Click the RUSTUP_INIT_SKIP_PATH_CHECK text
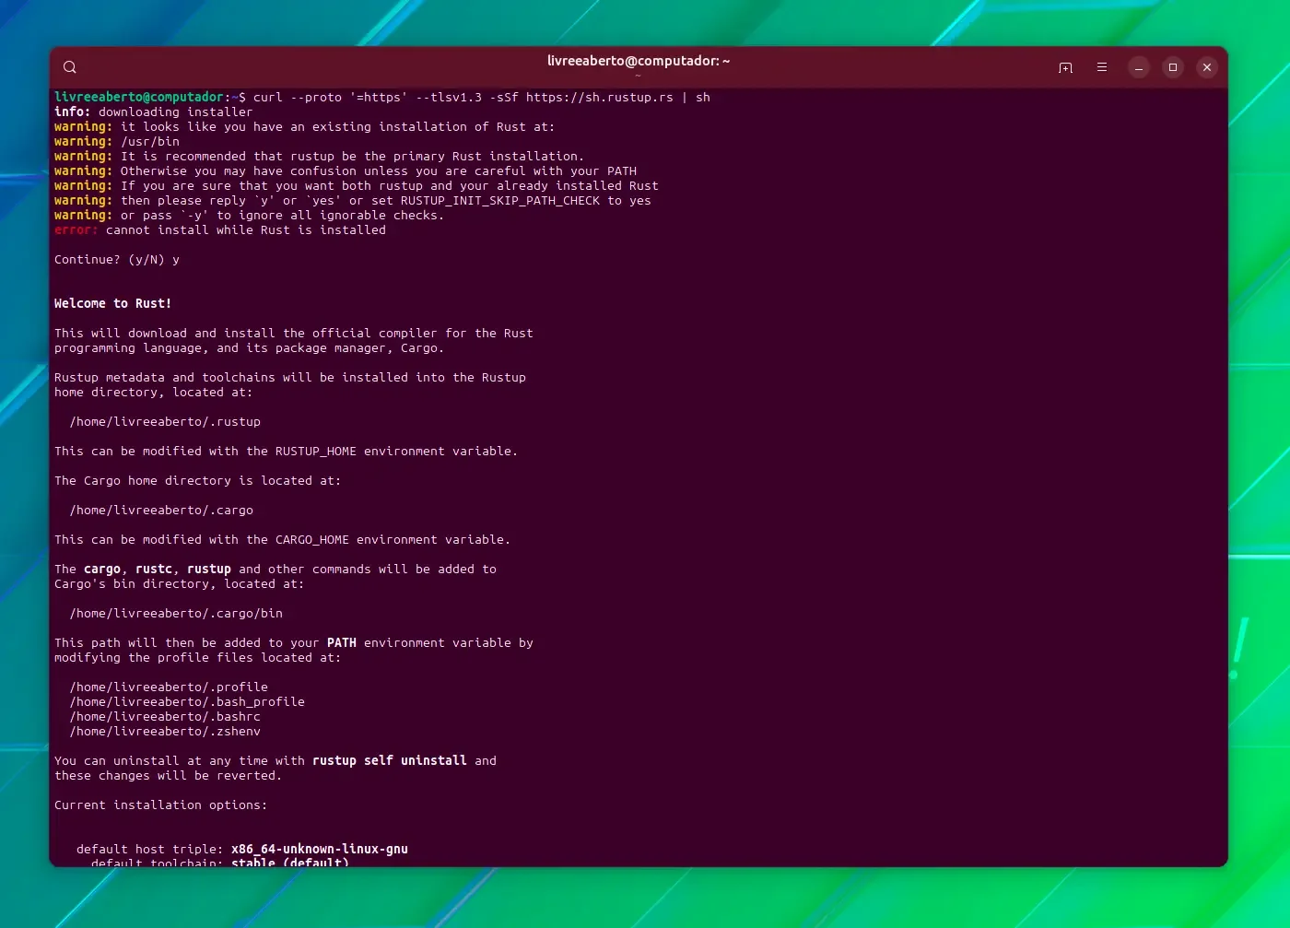The width and height of the screenshot is (1290, 928). [500, 201]
